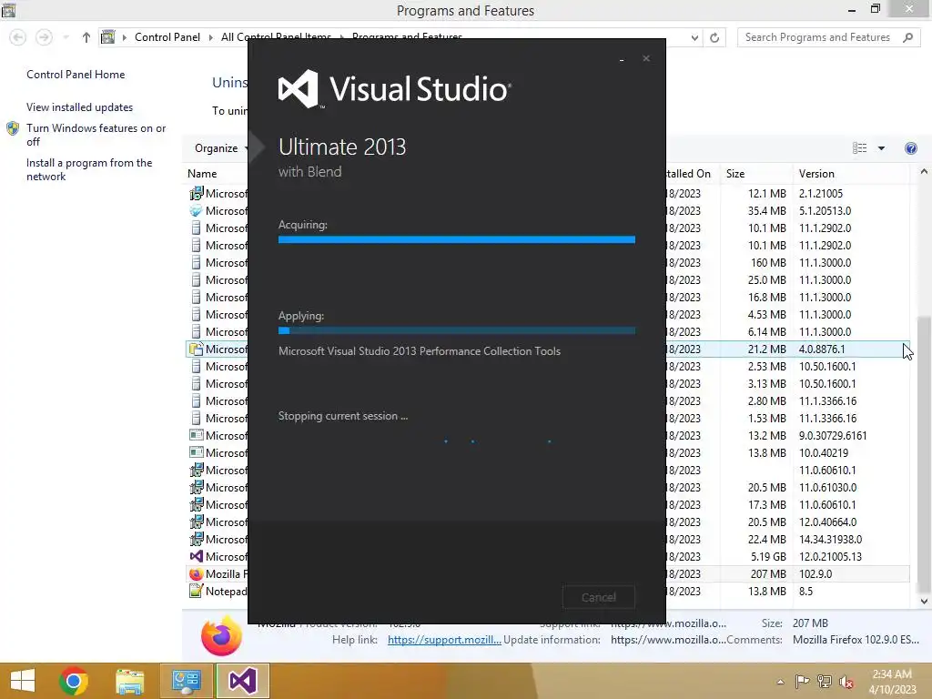This screenshot has height=699, width=932.
Task: Click the 10.0.40219 version cell
Action: (x=823, y=453)
